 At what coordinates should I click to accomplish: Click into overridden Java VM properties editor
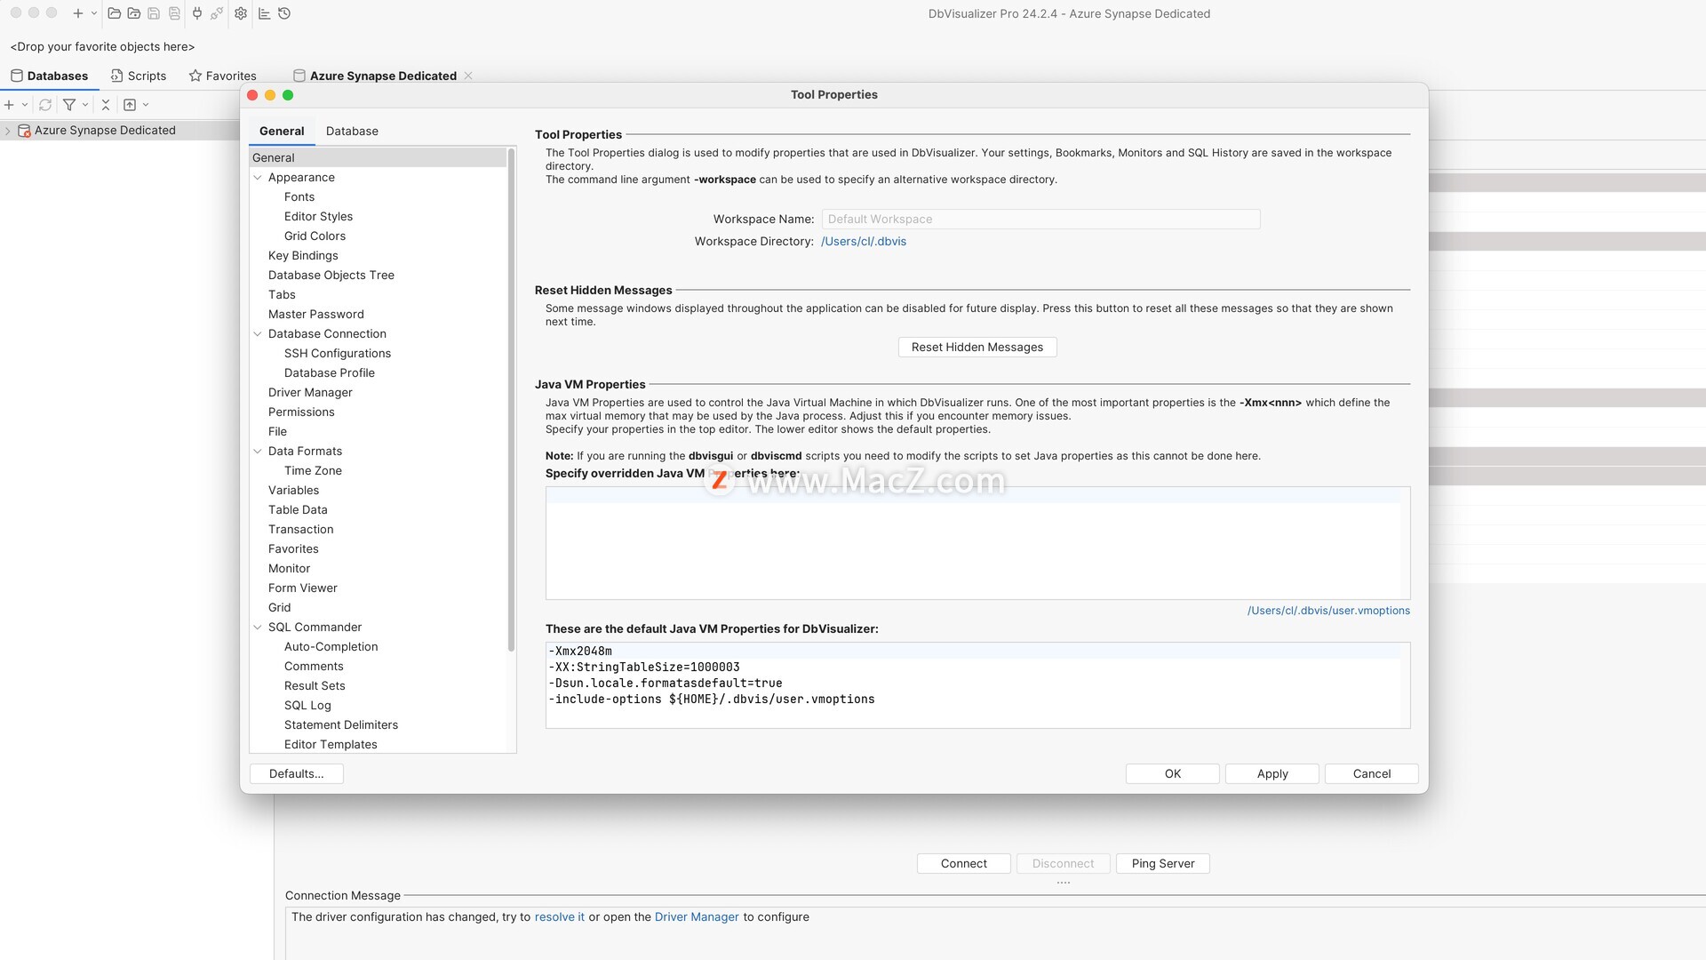pos(977,543)
